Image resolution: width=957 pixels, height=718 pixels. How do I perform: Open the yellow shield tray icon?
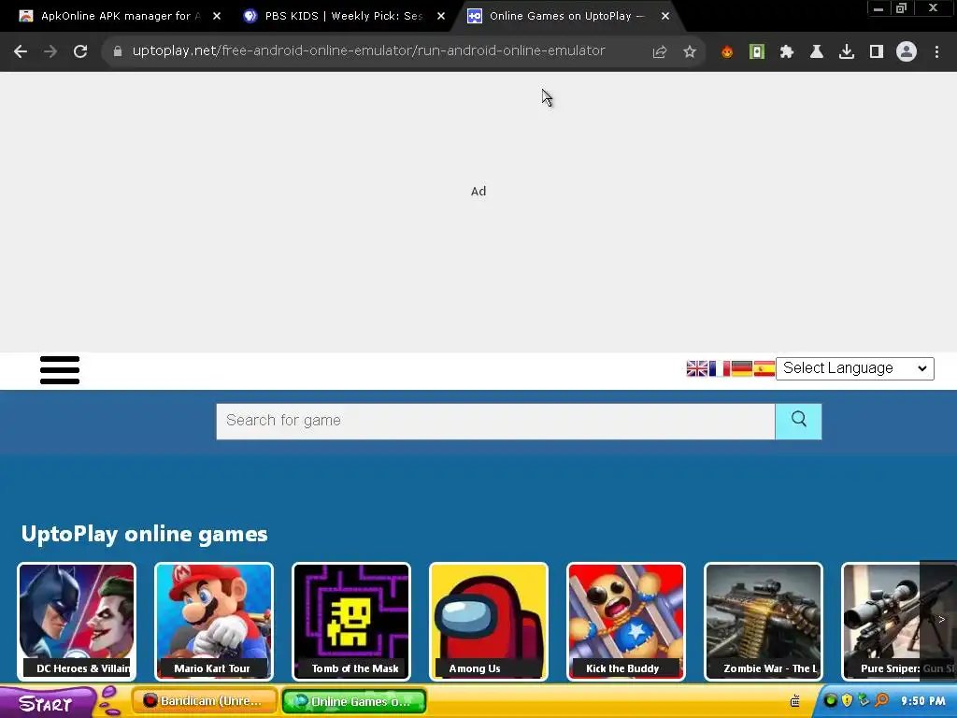(x=847, y=700)
